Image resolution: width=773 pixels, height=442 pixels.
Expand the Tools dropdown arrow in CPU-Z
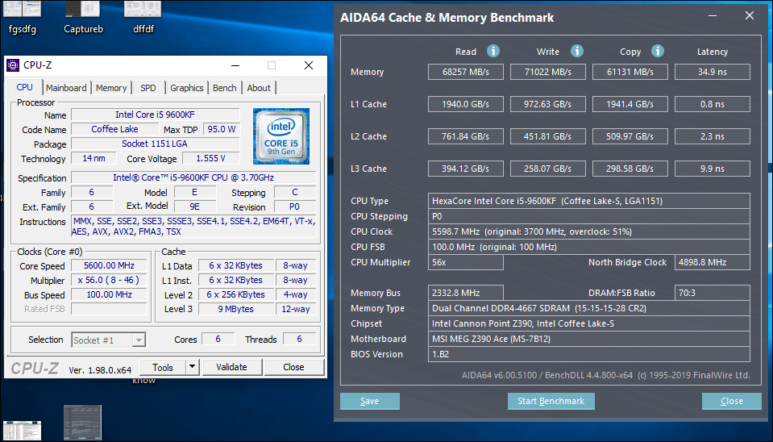[x=193, y=367]
